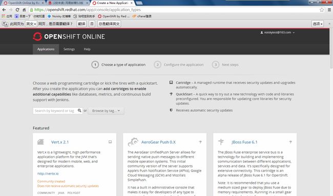Click step 2 Configure the application
The height and width of the screenshot is (196, 333).
[179, 64]
